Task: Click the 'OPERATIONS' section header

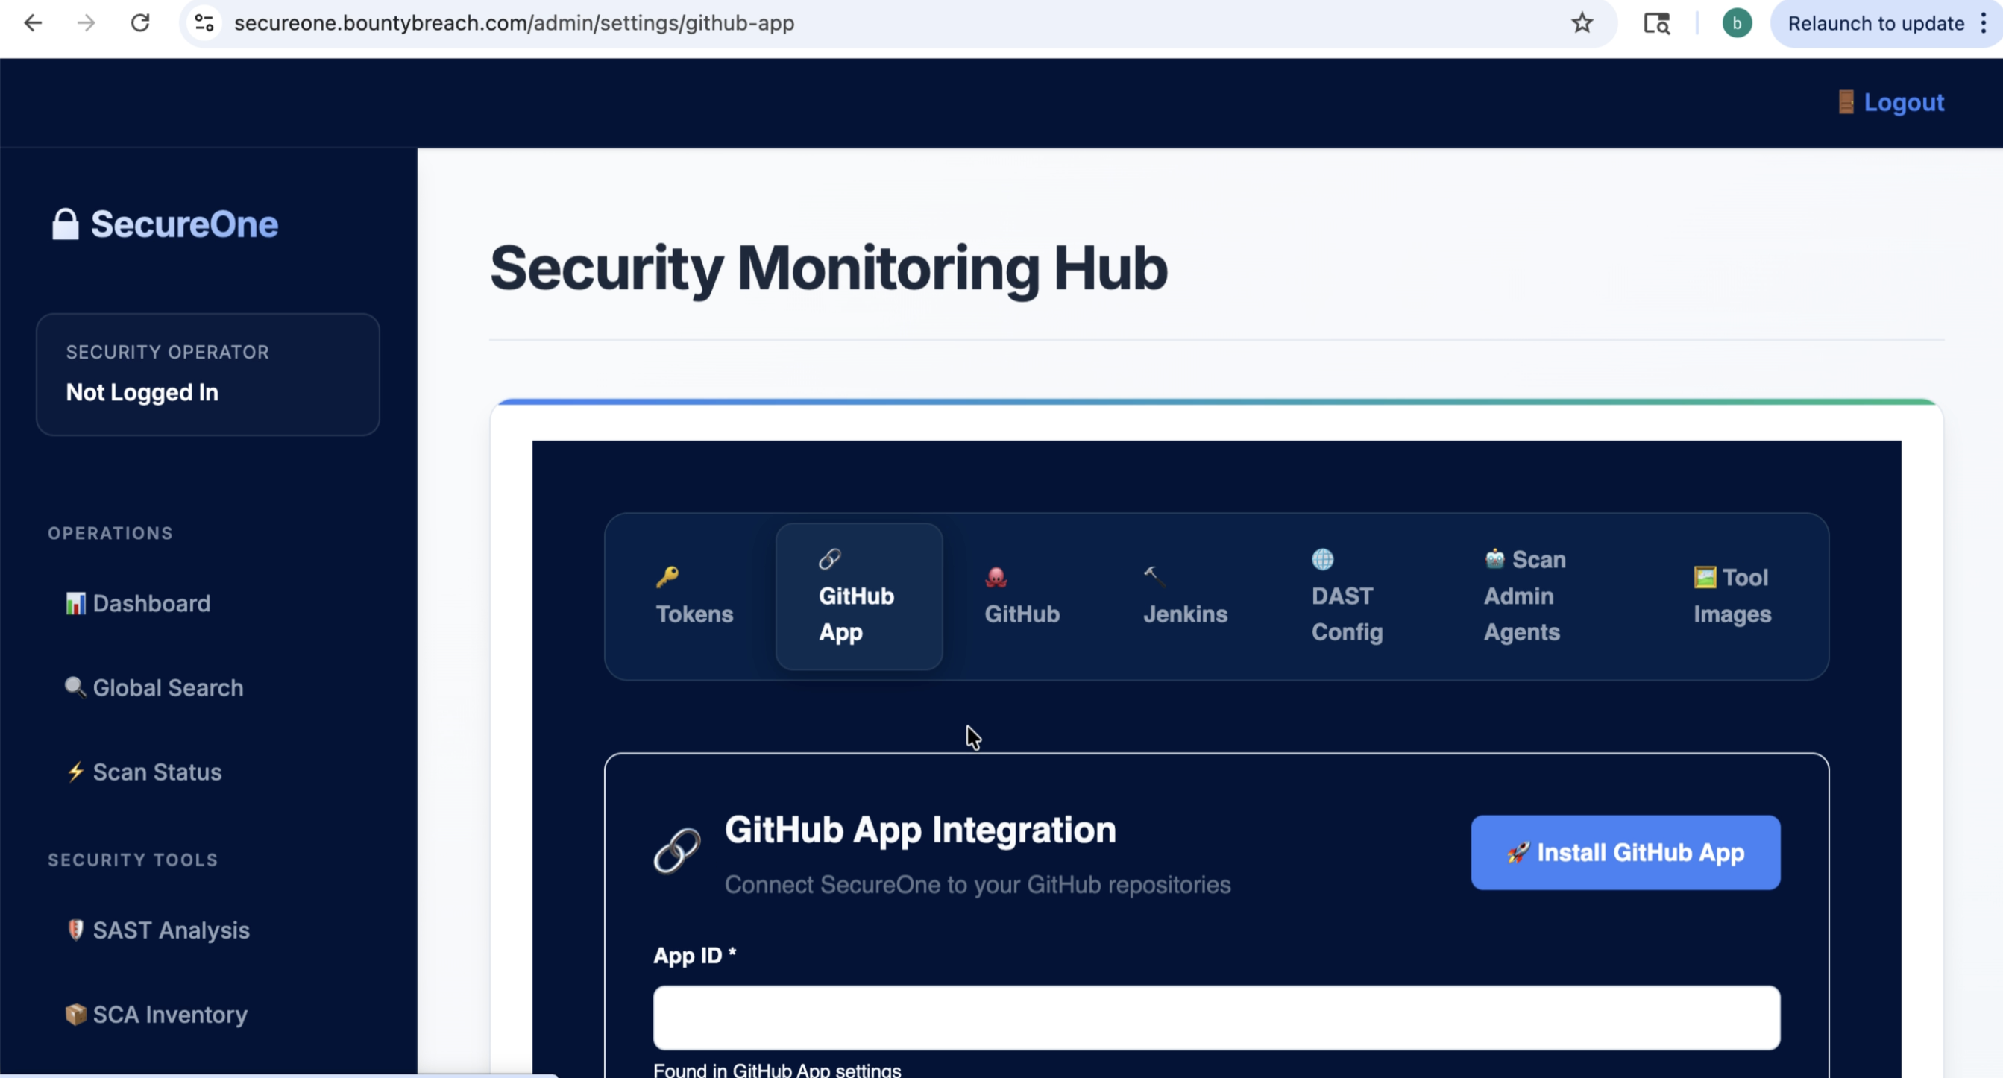Action: (110, 533)
